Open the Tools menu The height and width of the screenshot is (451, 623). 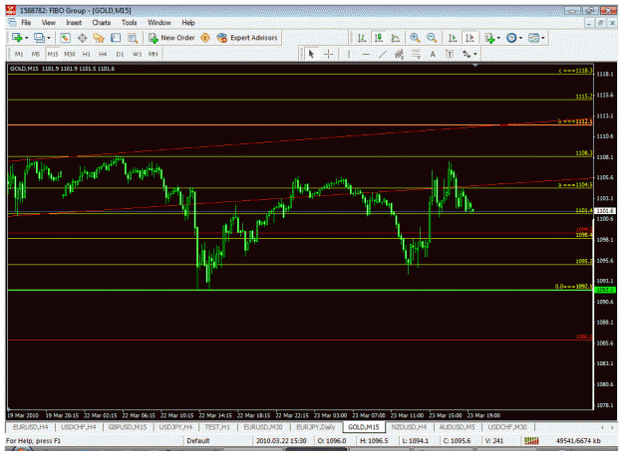click(130, 23)
